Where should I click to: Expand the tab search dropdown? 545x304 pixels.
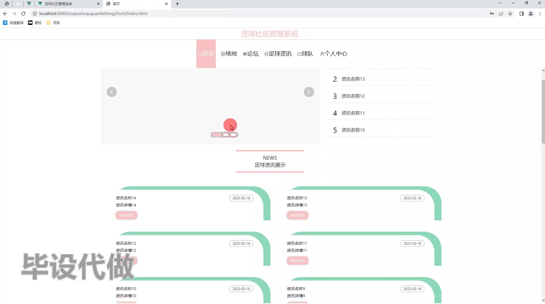coord(500,3)
